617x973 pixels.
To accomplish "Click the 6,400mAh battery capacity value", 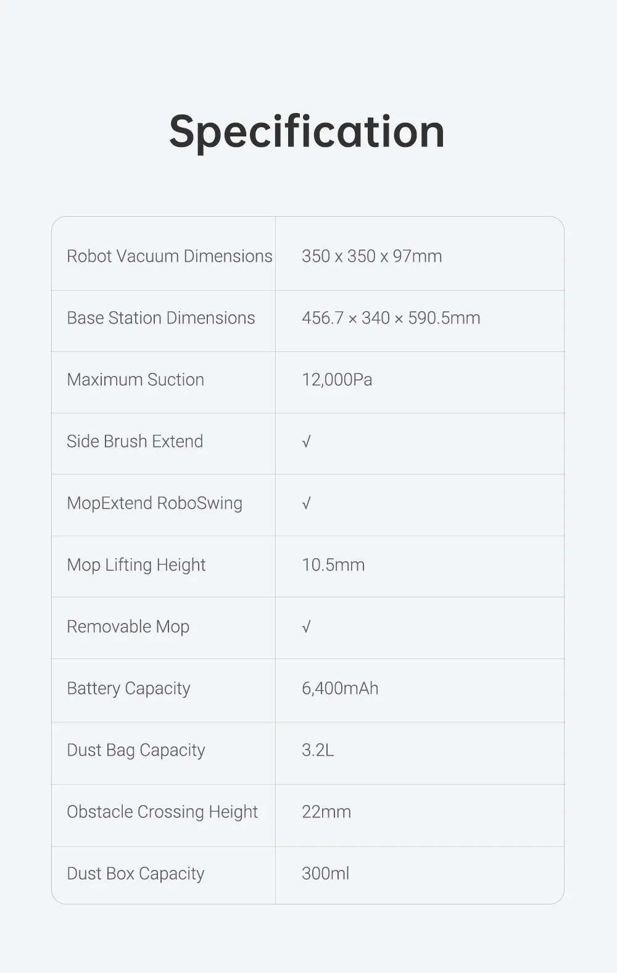I will (340, 688).
